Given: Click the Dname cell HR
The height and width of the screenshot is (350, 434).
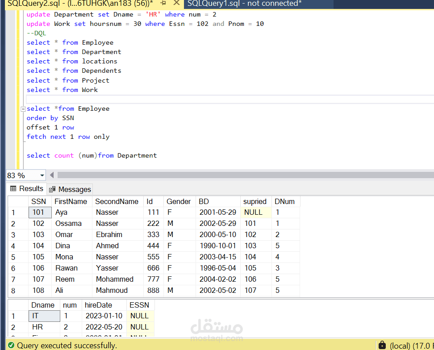Looking at the screenshot, I should [44, 327].
